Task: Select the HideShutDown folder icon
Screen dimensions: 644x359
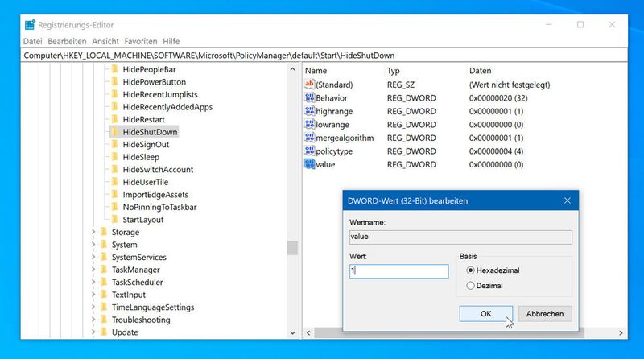Action: tap(115, 132)
